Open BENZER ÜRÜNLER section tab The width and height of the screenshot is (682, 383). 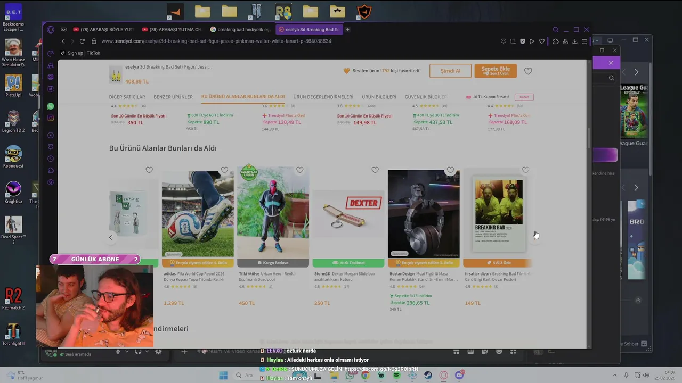173,97
